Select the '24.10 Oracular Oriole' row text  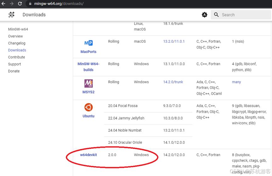(x=125, y=142)
